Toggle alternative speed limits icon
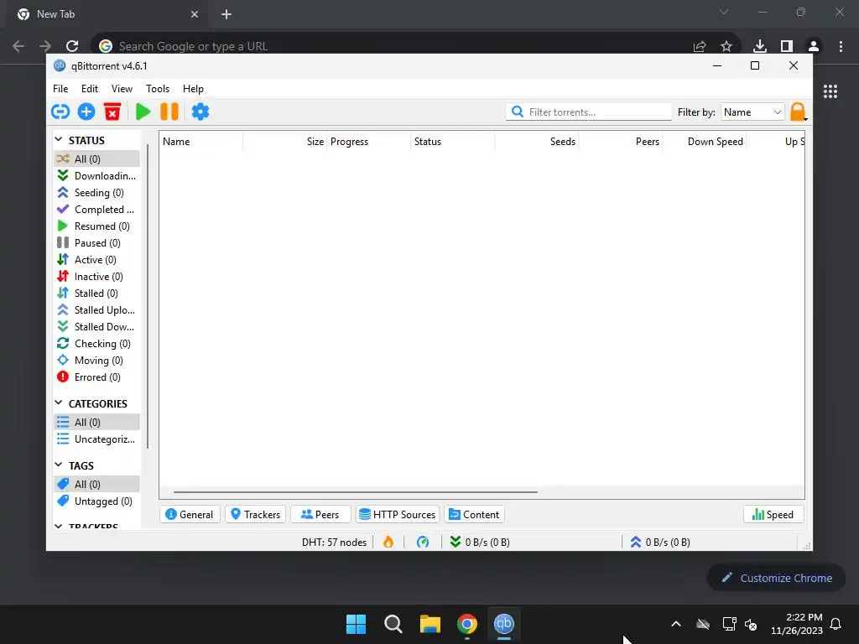 pyautogui.click(x=423, y=543)
